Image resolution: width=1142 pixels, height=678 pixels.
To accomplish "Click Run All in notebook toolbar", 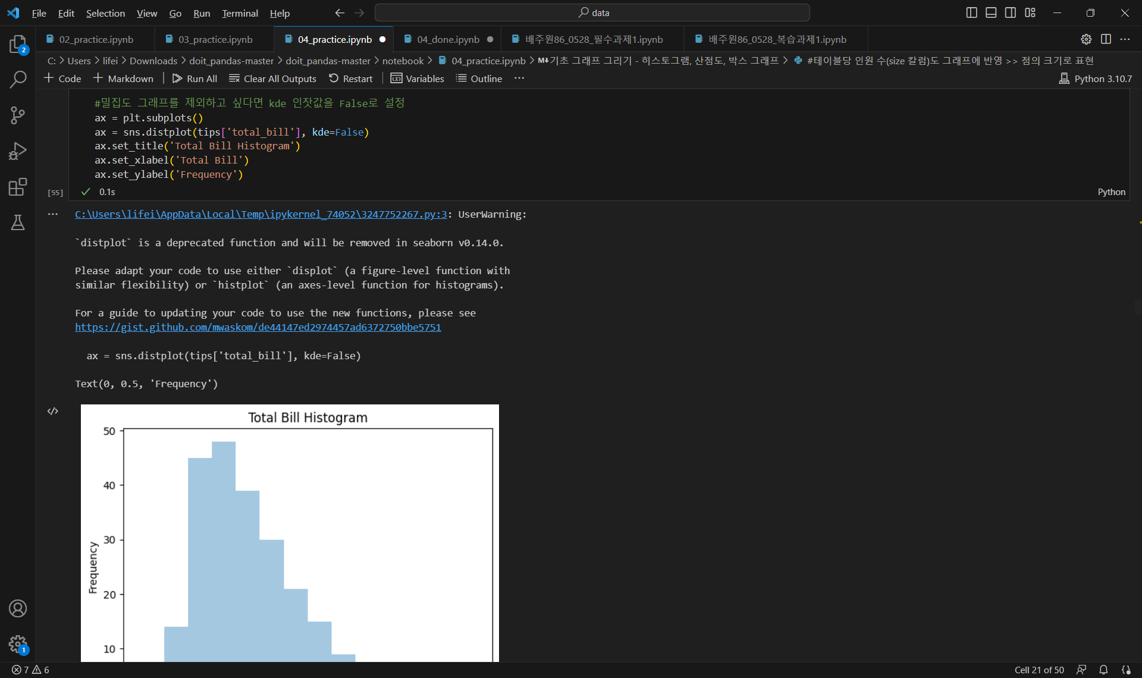I will pyautogui.click(x=194, y=79).
